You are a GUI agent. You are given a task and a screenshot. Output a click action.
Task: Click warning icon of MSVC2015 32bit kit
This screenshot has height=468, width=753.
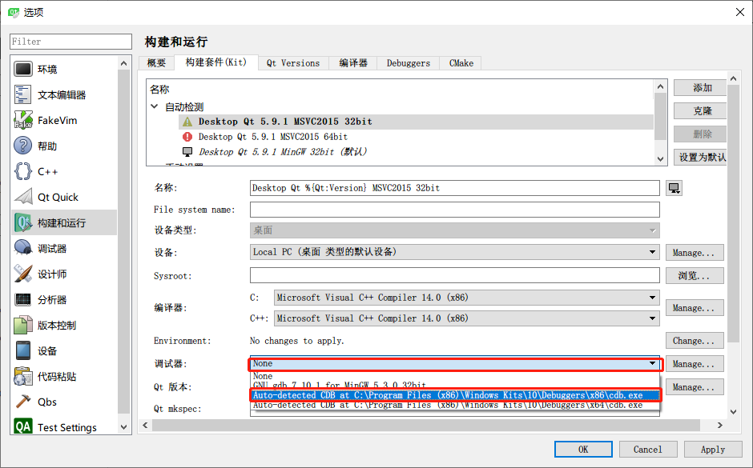(x=187, y=122)
